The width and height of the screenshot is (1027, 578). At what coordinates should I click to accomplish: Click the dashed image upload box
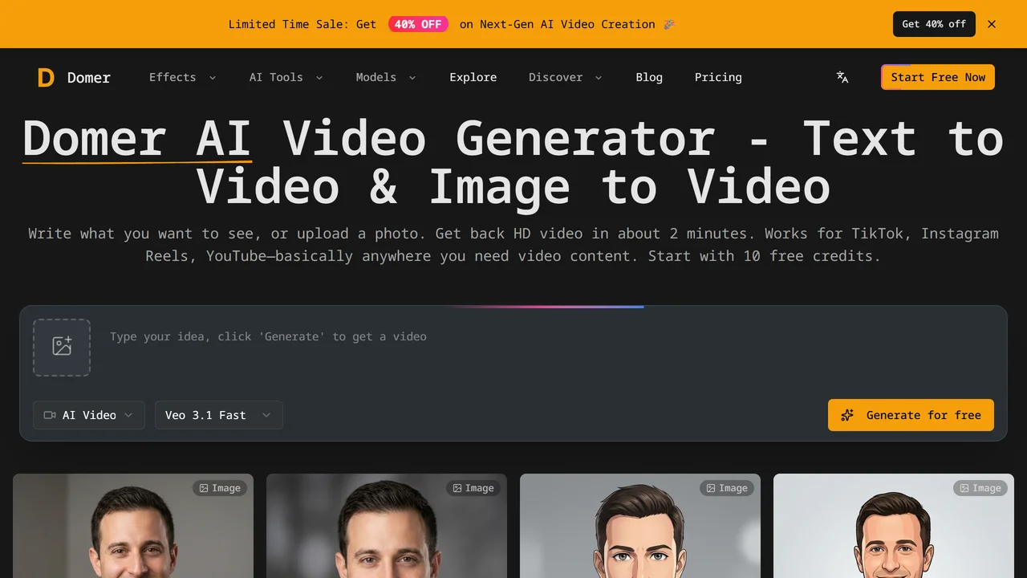pos(62,348)
